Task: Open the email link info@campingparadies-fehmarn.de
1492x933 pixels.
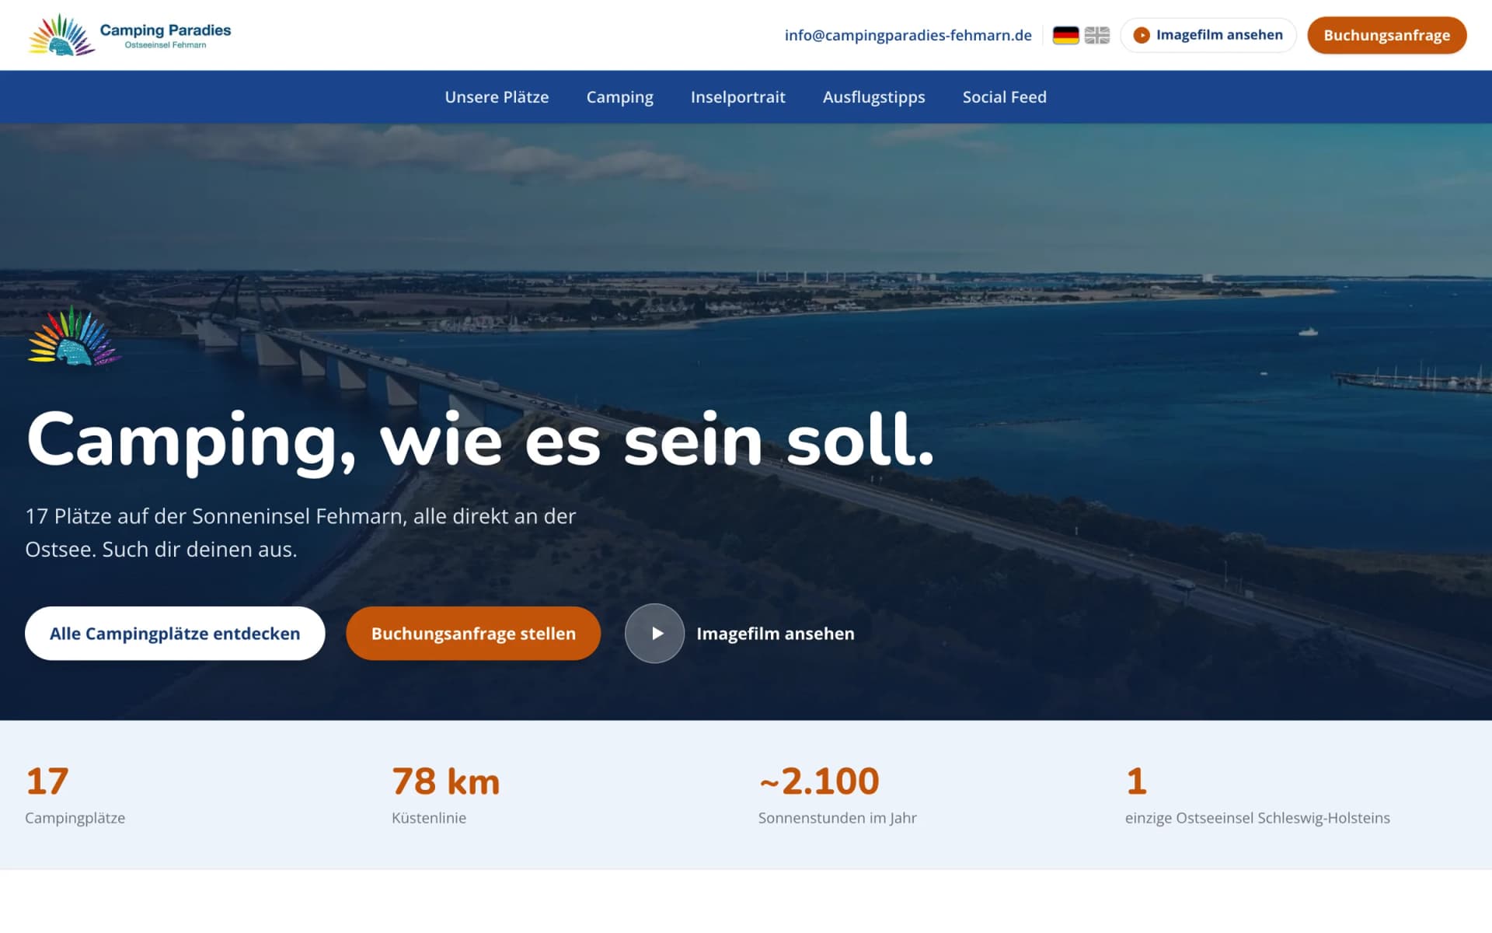Action: [908, 35]
